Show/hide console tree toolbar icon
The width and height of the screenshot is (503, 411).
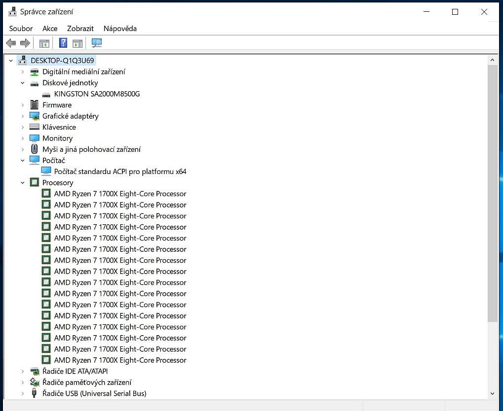[x=44, y=43]
